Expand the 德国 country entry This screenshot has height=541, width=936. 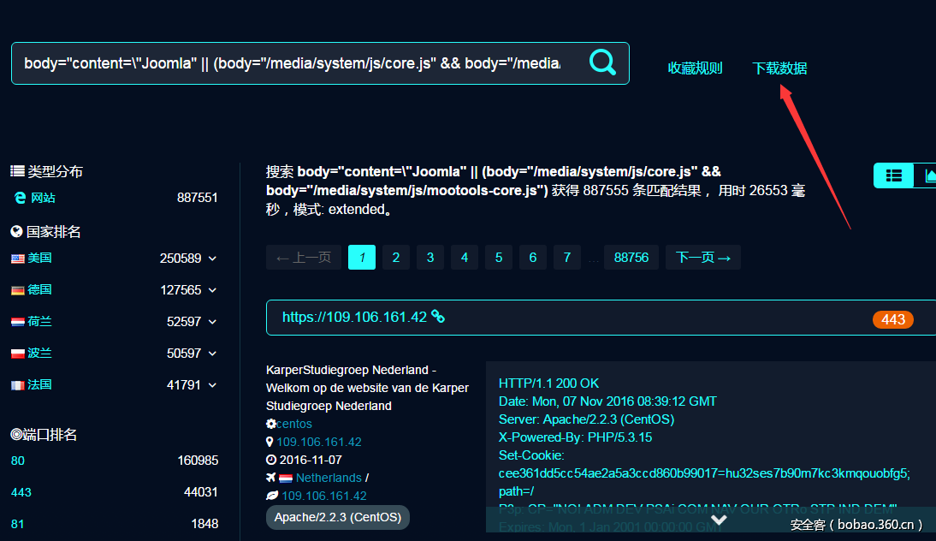[213, 289]
